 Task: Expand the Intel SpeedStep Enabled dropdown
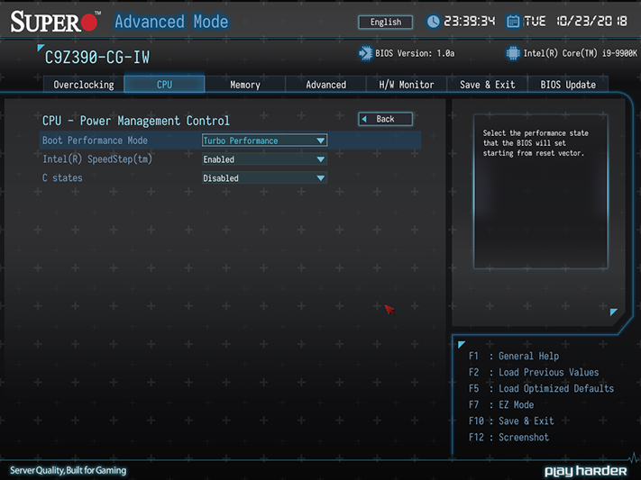click(x=264, y=159)
